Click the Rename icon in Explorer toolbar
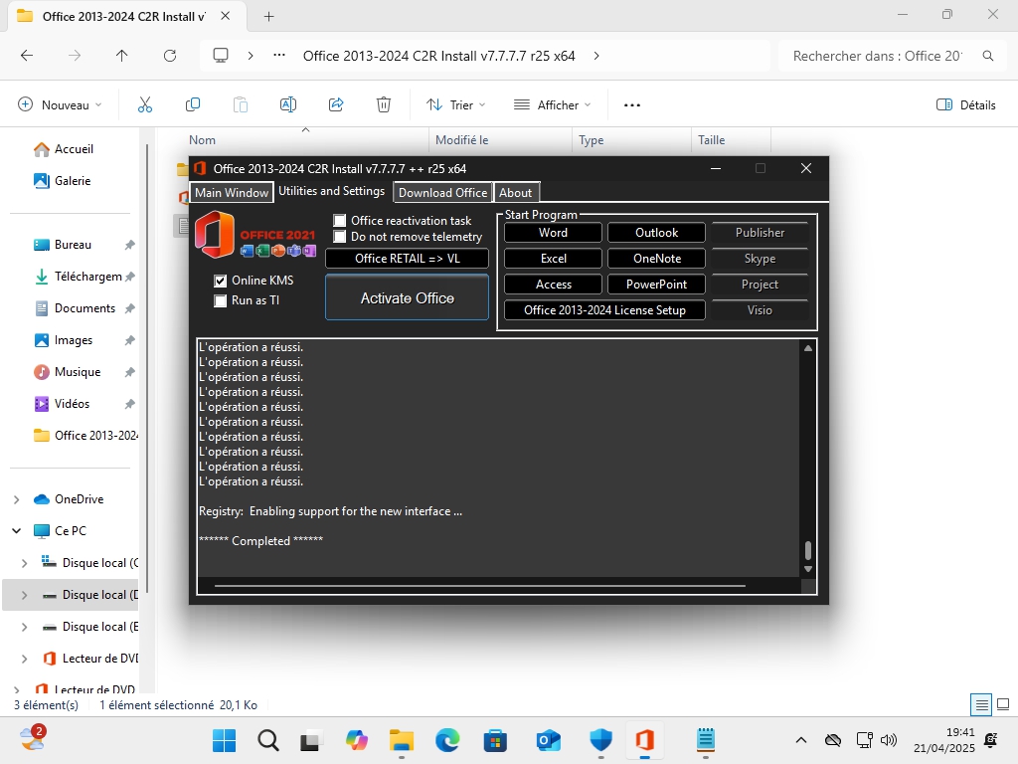1018x764 pixels. [x=288, y=104]
